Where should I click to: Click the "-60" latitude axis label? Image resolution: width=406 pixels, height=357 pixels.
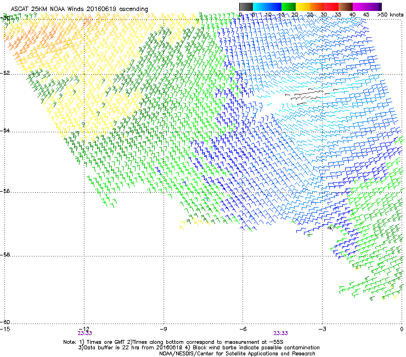(5, 322)
